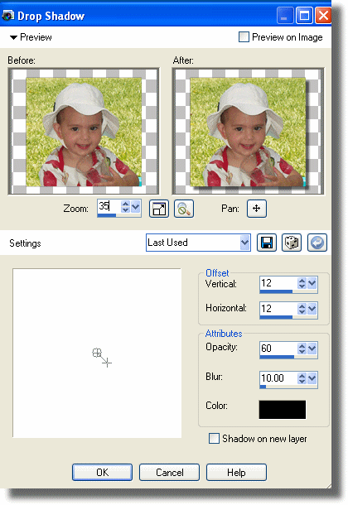Save the preset with the floppy disk icon
The image size is (348, 505).
coord(266,243)
